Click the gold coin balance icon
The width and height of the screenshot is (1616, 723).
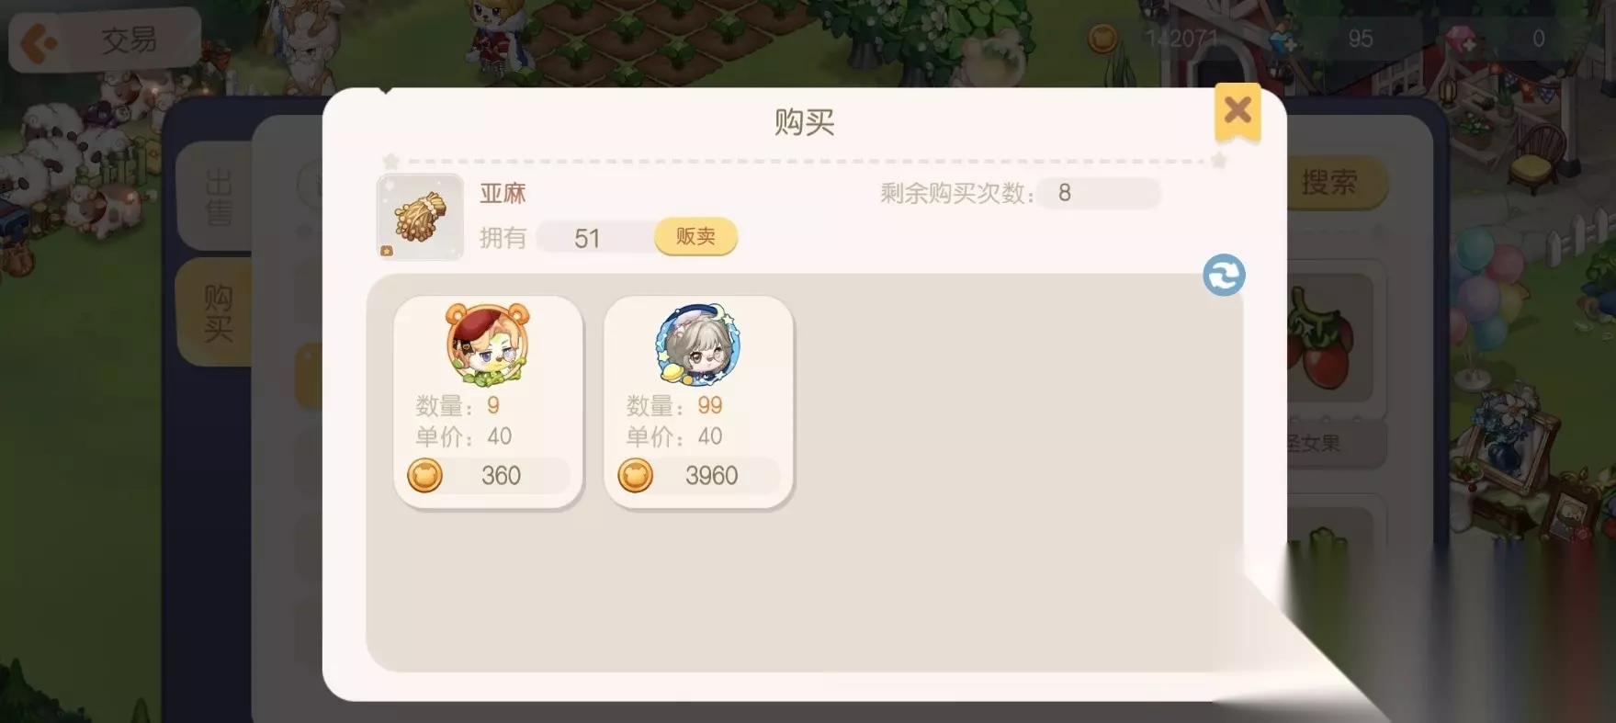tap(1102, 39)
